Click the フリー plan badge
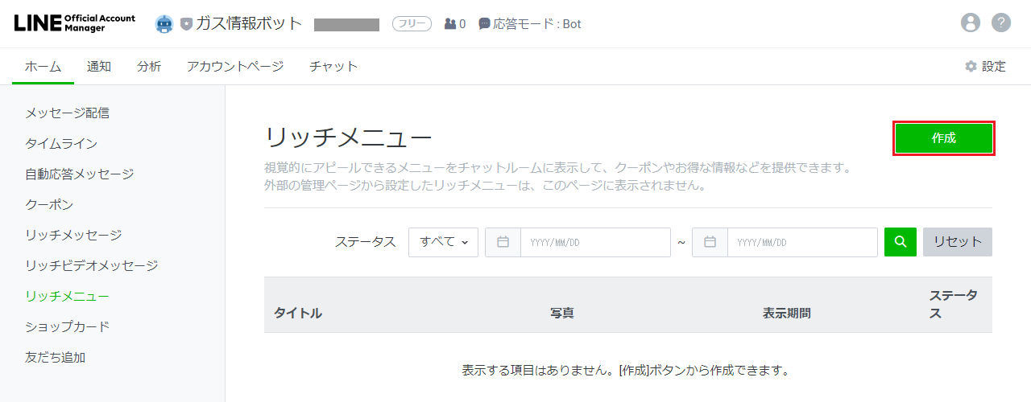The height and width of the screenshot is (402, 1031). click(x=412, y=24)
